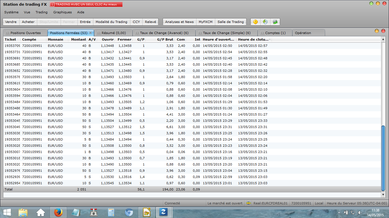
Task: Open the Calculator in the taskbar
Action: tap(111, 212)
